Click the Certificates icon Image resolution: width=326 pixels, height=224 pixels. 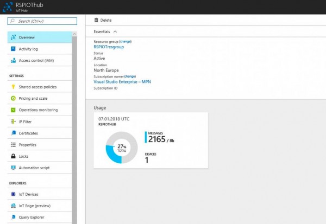(x=12, y=133)
